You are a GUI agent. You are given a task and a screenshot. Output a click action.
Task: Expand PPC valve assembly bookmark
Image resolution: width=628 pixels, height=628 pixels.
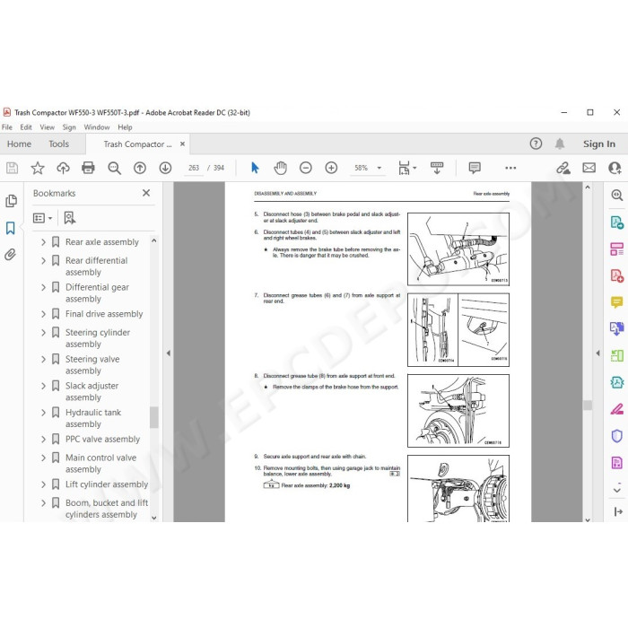coord(43,439)
